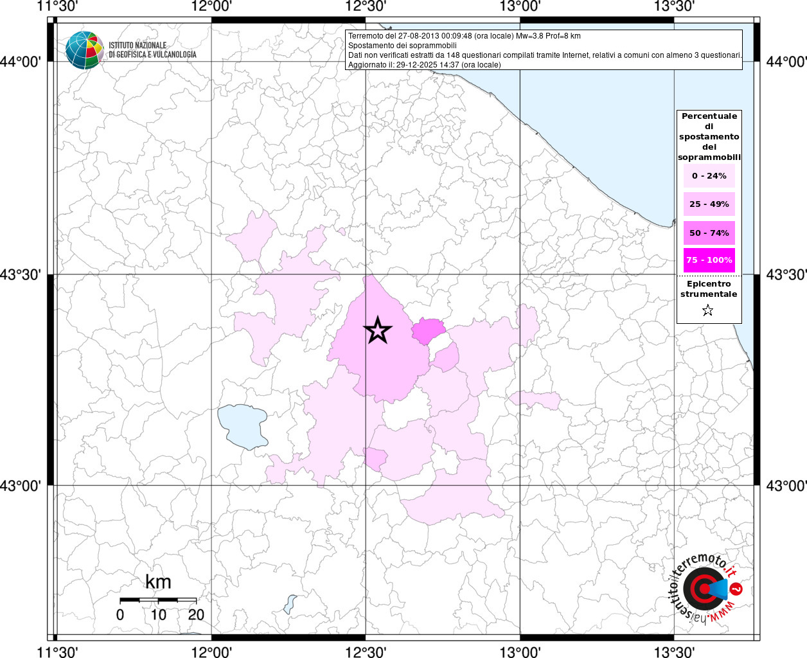Select the 25 - 49% legend swatch
The width and height of the screenshot is (807, 658).
click(709, 204)
